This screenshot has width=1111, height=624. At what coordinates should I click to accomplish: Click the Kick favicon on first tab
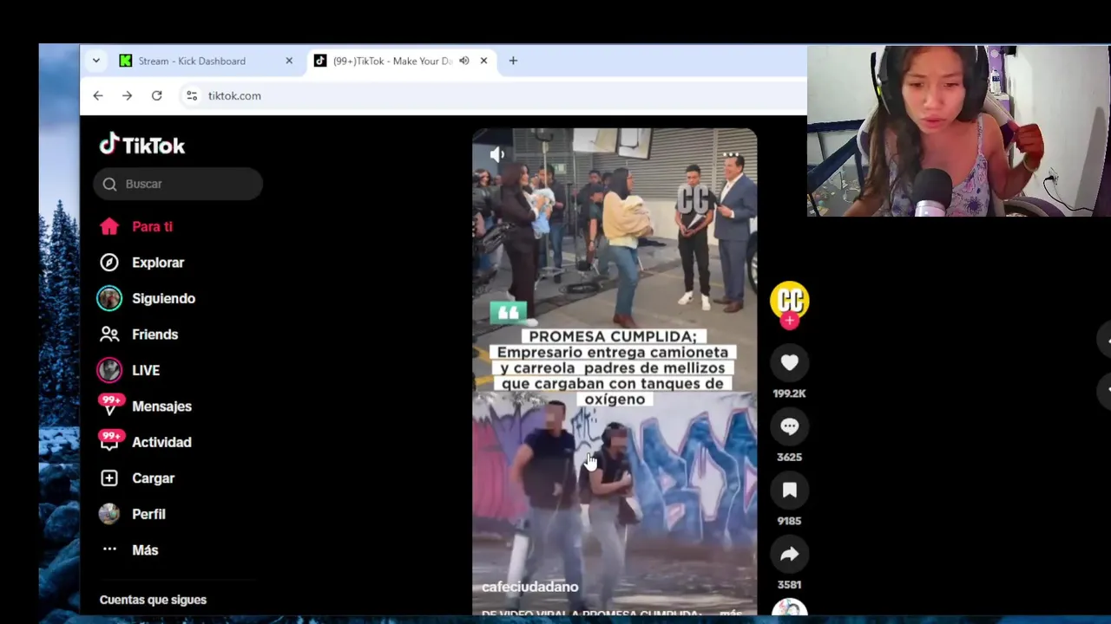tap(126, 61)
